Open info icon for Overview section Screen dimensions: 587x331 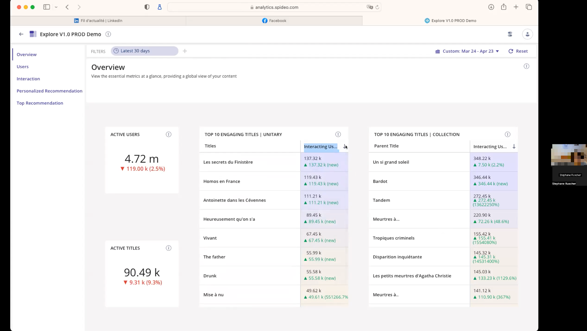coord(526,66)
